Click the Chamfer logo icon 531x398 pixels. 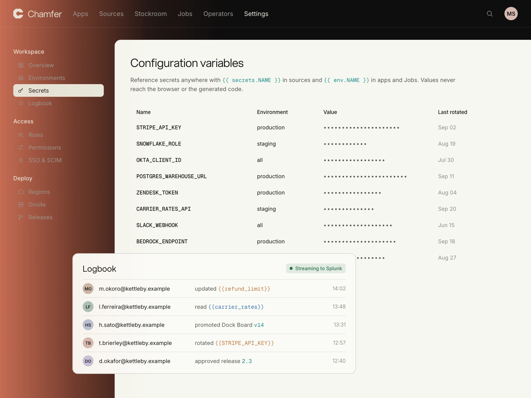pyautogui.click(x=18, y=14)
